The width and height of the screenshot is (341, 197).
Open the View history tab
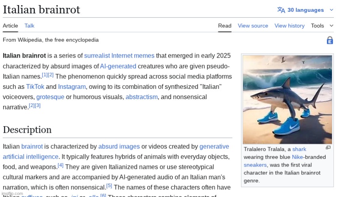[x=289, y=26]
